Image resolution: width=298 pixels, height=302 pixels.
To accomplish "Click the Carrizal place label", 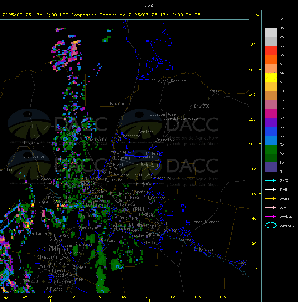I will click(x=106, y=240).
